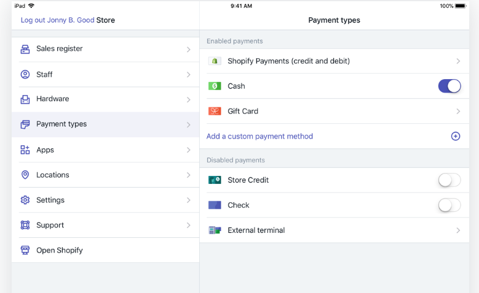Screen dimensions: 479x293
Task: Click the green Cash icon
Action: click(215, 86)
